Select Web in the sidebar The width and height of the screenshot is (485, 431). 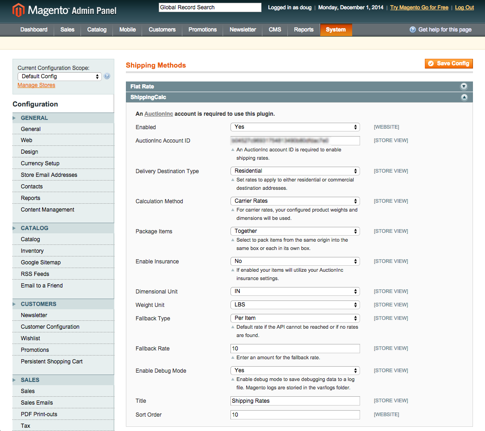(63, 140)
